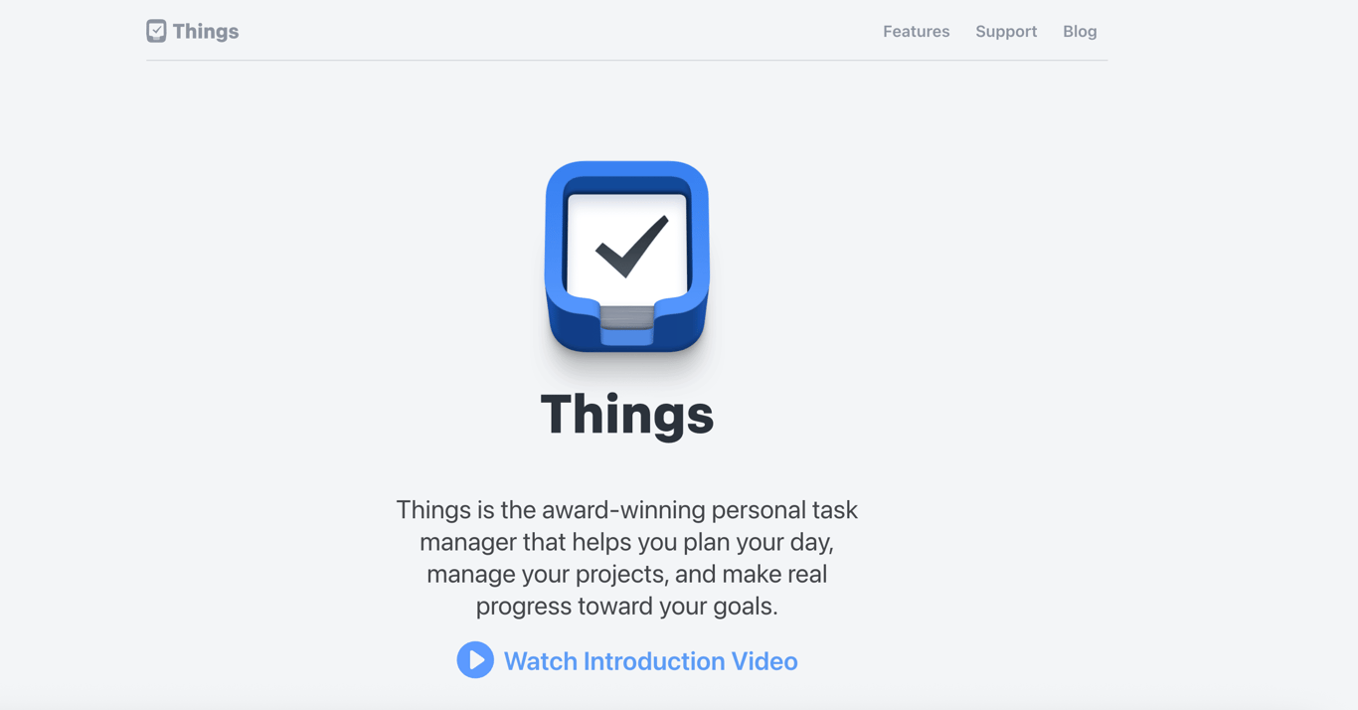Click the checkmark inside the large app icon

(x=632, y=247)
